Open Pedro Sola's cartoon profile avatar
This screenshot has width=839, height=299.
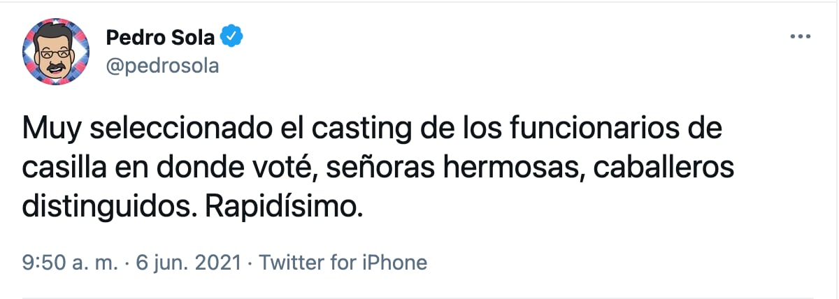(57, 52)
